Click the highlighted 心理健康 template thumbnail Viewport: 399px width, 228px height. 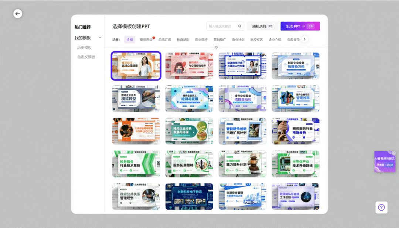[136, 66]
